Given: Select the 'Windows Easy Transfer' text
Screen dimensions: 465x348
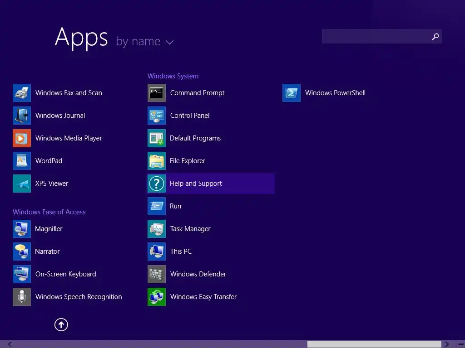Looking at the screenshot, I should point(203,297).
